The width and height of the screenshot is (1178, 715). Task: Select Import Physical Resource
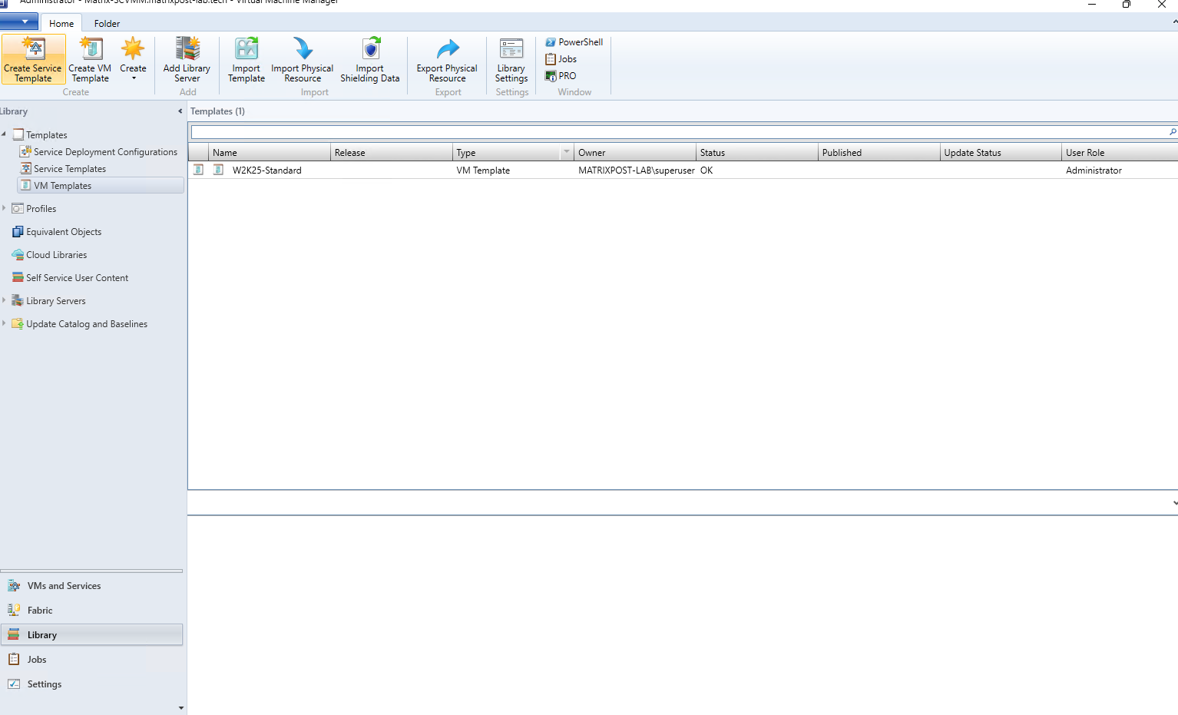pyautogui.click(x=303, y=59)
